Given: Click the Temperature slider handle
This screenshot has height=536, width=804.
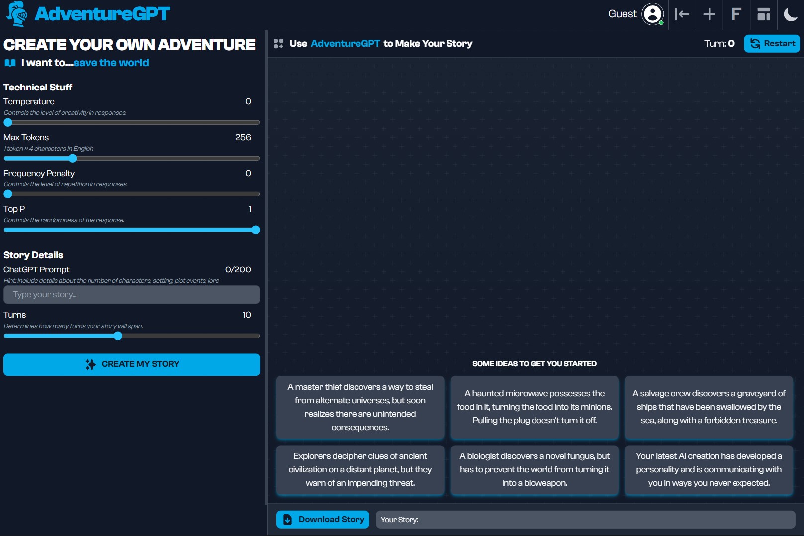Looking at the screenshot, I should tap(8, 122).
